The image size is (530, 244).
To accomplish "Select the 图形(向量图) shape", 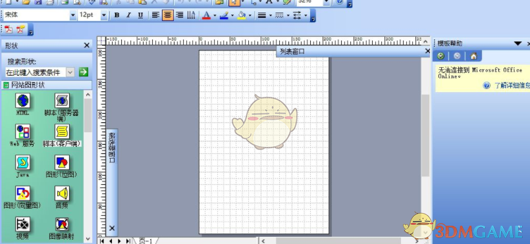I will coord(22,197).
